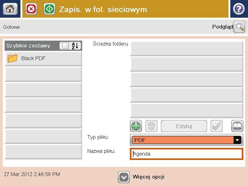
Task: Select the first Ścieżka folderu row
Action: 187,48
